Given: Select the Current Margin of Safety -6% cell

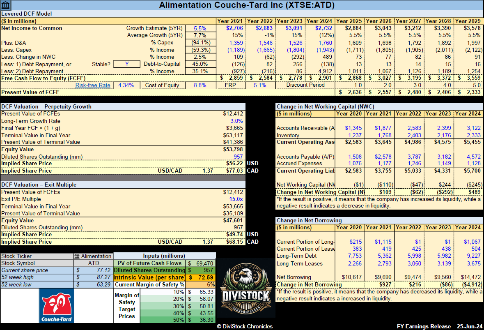Looking at the screenshot, I should click(201, 284).
